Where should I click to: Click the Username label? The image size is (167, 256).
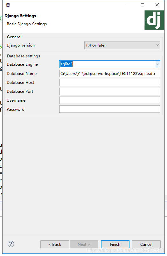pos(16,100)
